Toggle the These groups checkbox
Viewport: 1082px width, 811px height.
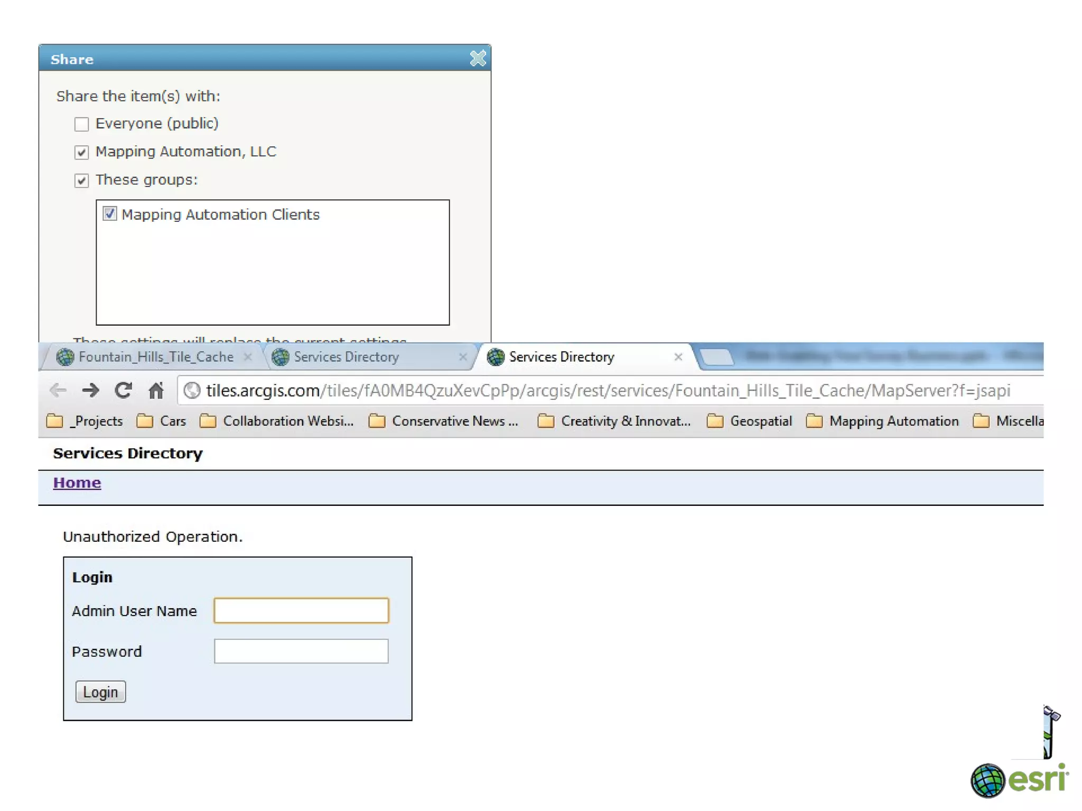(81, 181)
